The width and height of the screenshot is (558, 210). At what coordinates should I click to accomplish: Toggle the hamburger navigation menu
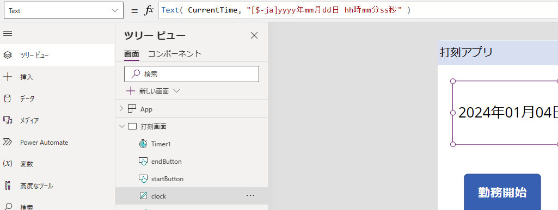8,33
